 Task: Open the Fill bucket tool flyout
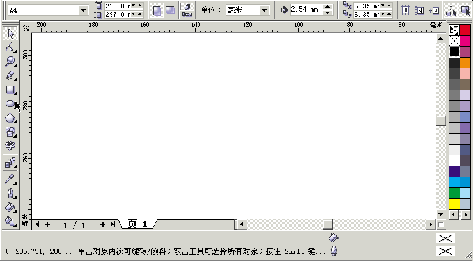coord(10,207)
